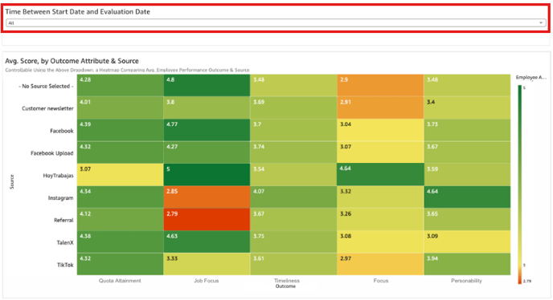
Task: Click the Instagram Job Focus cell 2.85
Action: click(207, 197)
